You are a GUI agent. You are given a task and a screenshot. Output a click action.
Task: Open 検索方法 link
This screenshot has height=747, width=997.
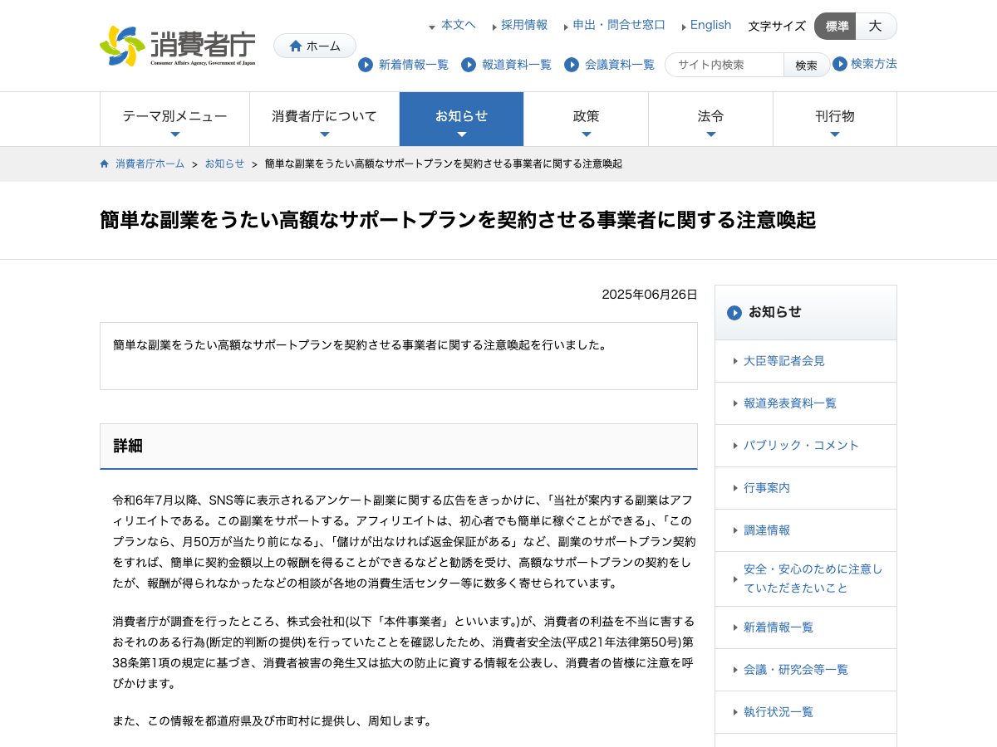click(x=874, y=64)
